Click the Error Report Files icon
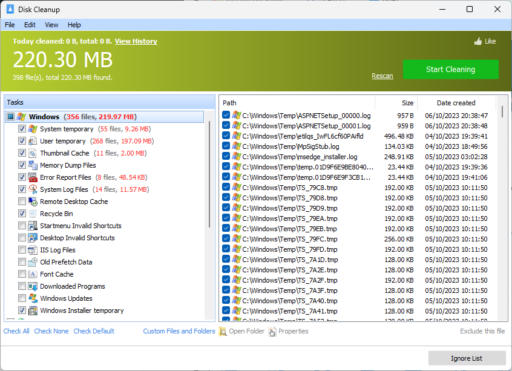512x371 pixels. 33,177
